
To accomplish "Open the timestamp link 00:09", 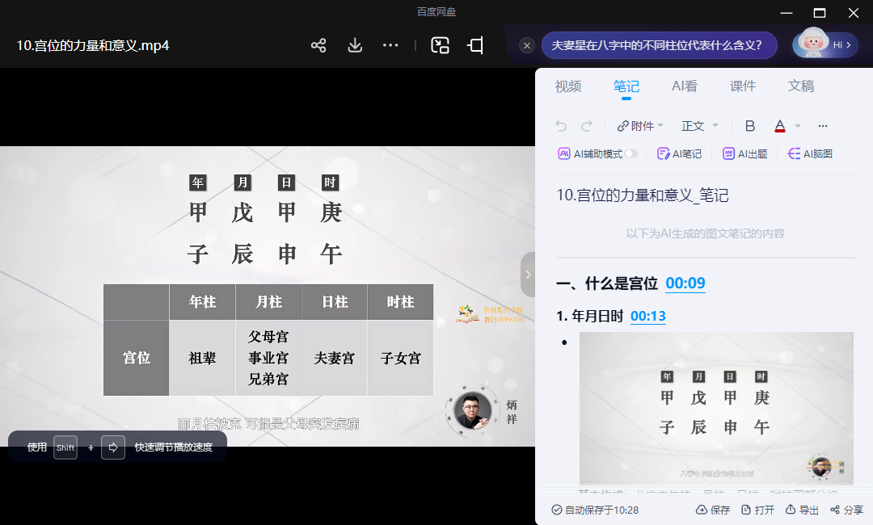I will tap(685, 283).
